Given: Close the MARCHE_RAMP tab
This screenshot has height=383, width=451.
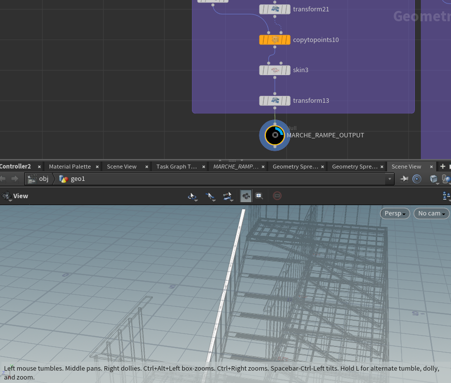Looking at the screenshot, I should coord(266,167).
